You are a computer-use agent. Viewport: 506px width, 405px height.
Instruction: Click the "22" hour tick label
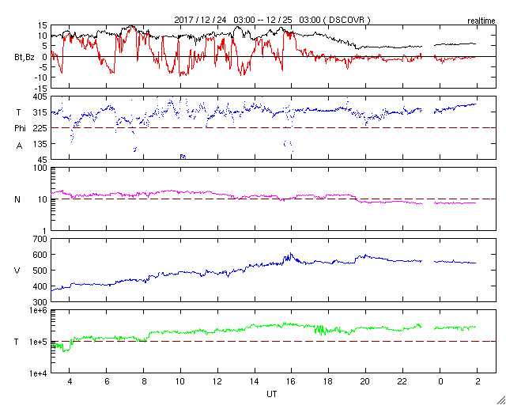[402, 381]
